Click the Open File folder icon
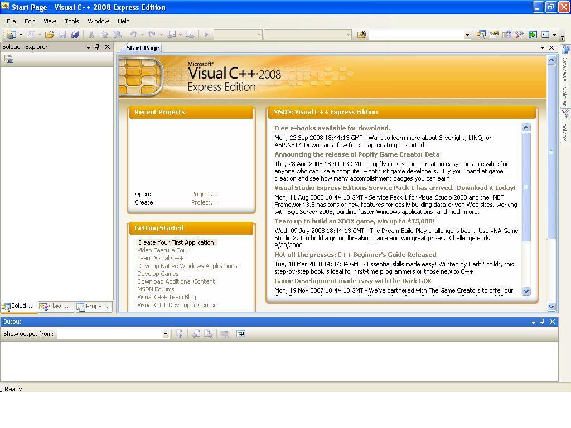This screenshot has height=428, width=571. pyautogui.click(x=50, y=35)
